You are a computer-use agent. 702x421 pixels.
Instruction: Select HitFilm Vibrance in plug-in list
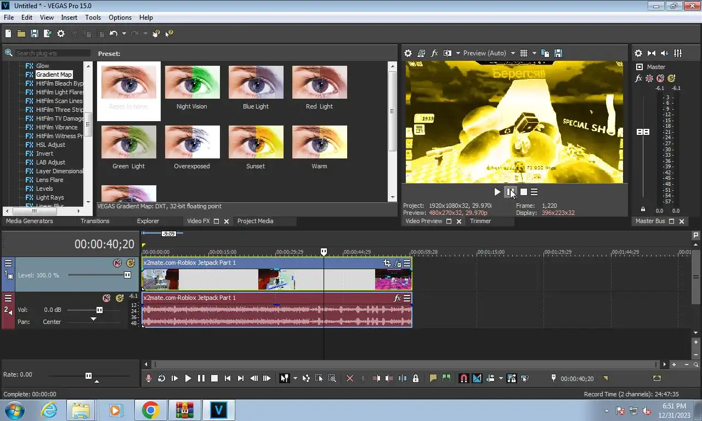click(x=56, y=127)
